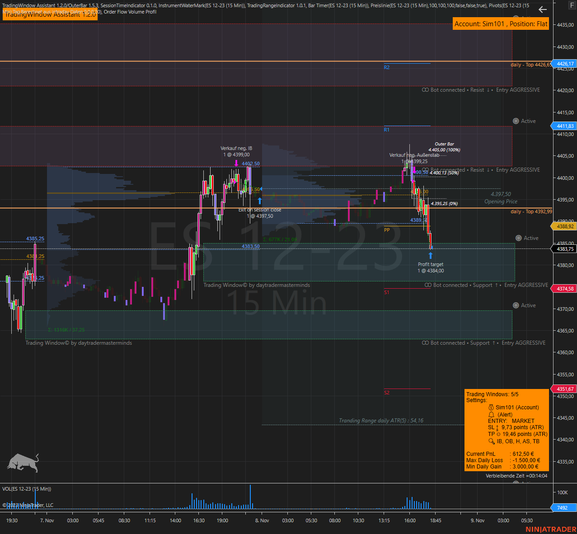577x534 pixels.
Task: Click the back arrow icon at top right
Action: (x=543, y=9)
